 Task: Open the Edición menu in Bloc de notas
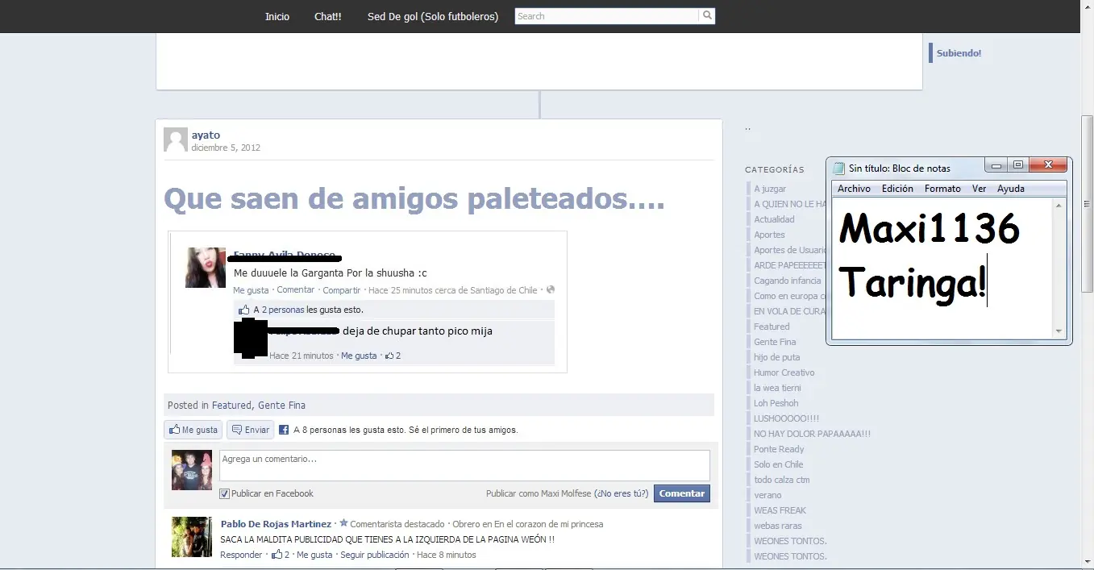pos(897,189)
